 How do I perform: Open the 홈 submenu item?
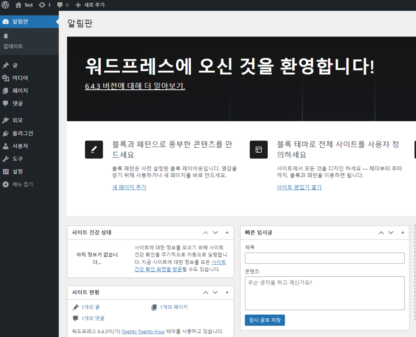[x=6, y=36]
